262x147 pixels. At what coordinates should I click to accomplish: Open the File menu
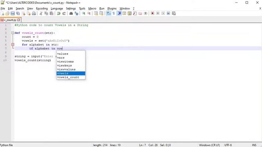click(x=3, y=9)
